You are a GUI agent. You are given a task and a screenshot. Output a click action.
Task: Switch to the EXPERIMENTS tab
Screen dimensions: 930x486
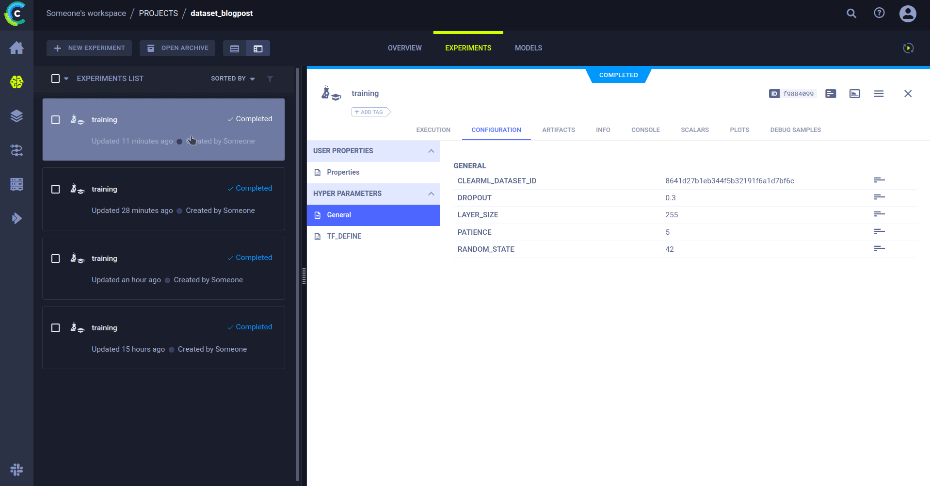(x=468, y=48)
